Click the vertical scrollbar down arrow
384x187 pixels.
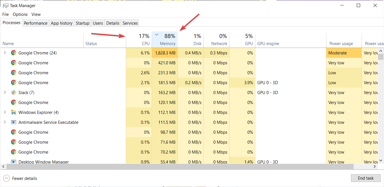point(381,160)
